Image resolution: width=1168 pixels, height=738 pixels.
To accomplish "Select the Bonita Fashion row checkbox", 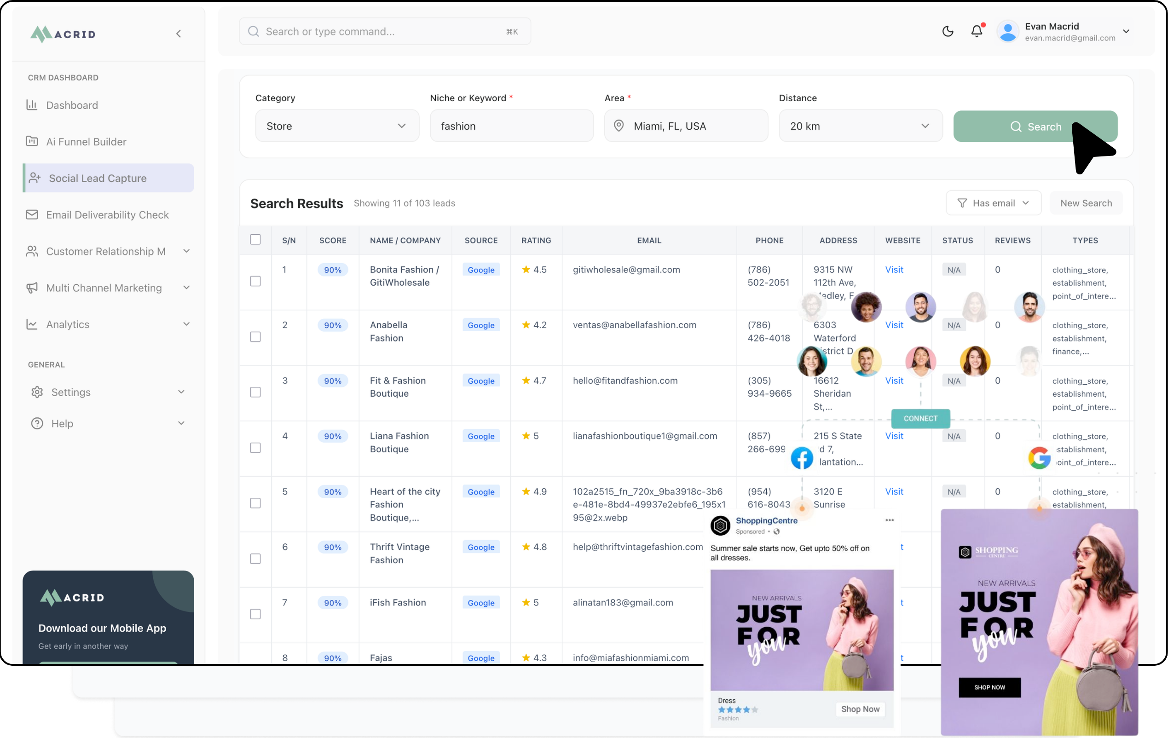I will (255, 281).
